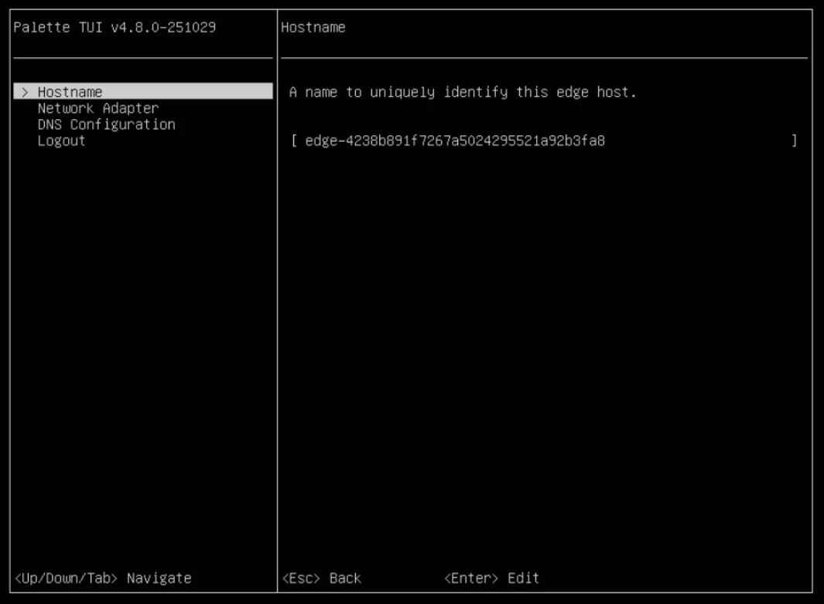Select the Hostname menu entry
824x604 pixels.
(x=70, y=91)
